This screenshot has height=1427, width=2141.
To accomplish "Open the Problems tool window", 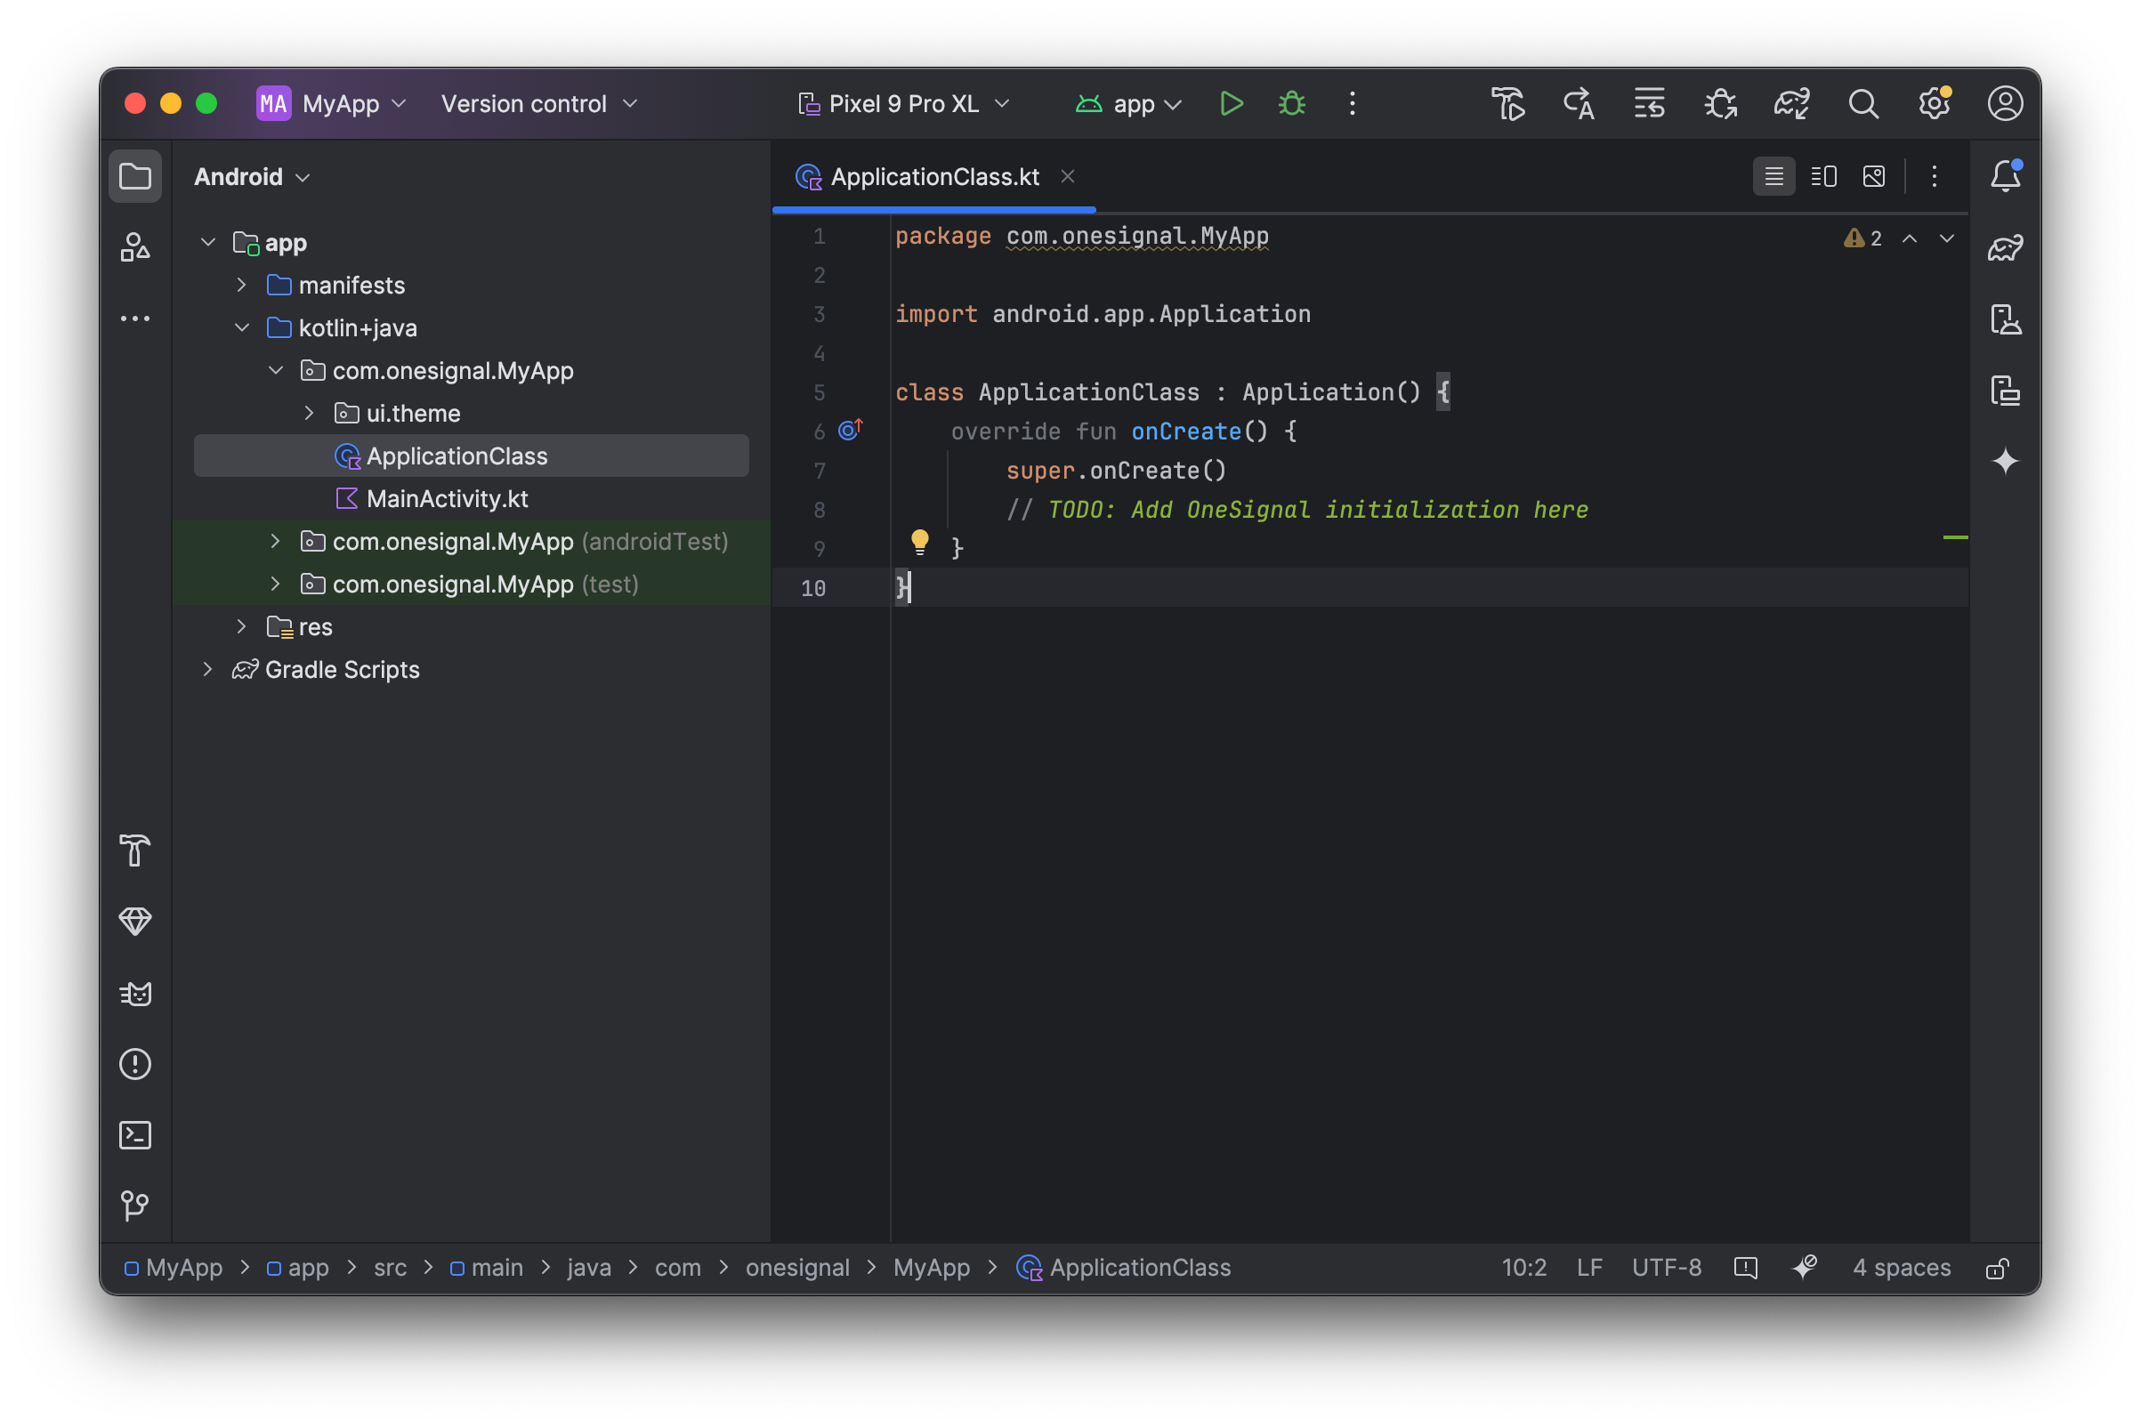I will [x=135, y=1064].
